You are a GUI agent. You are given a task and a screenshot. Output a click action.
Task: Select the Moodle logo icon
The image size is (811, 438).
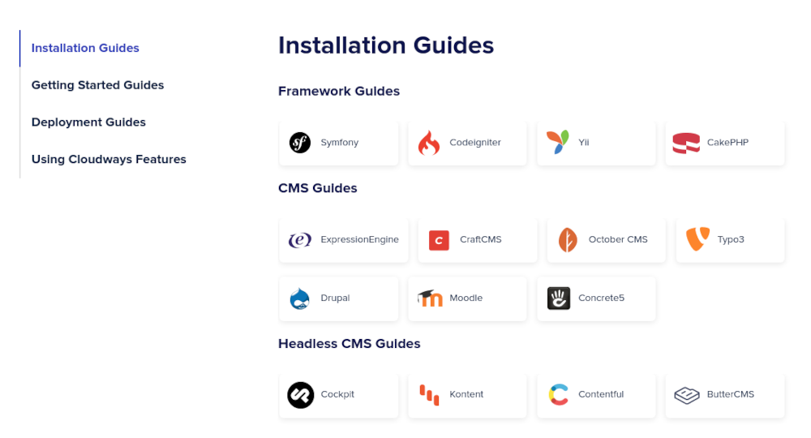point(430,298)
